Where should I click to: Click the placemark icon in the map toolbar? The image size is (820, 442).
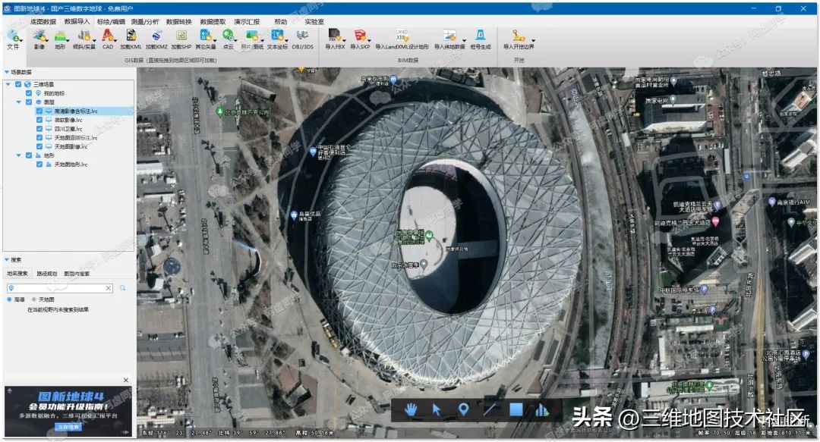coord(463,408)
